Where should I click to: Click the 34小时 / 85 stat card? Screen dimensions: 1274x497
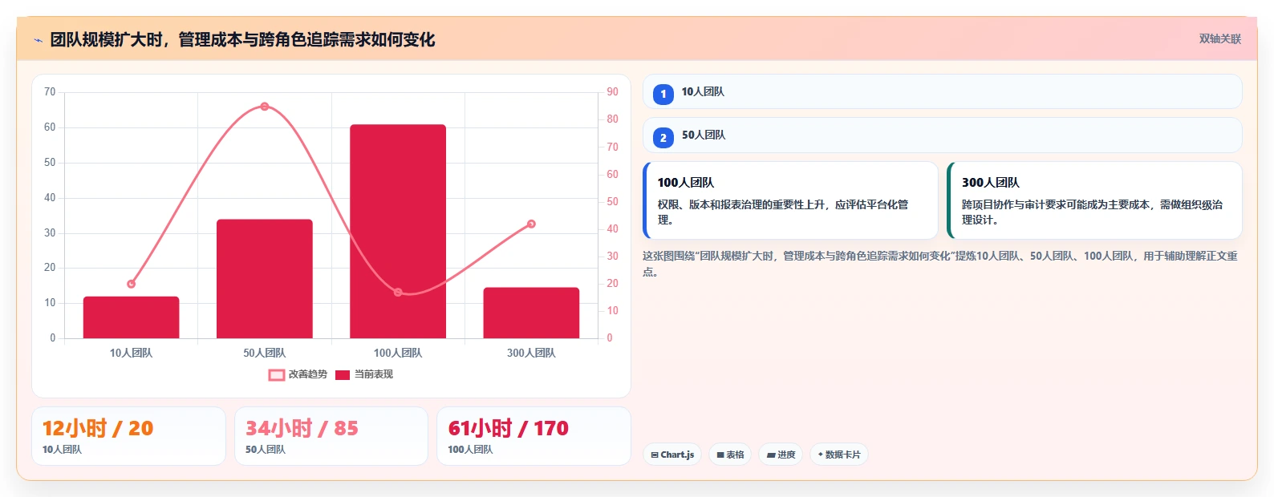(x=331, y=436)
